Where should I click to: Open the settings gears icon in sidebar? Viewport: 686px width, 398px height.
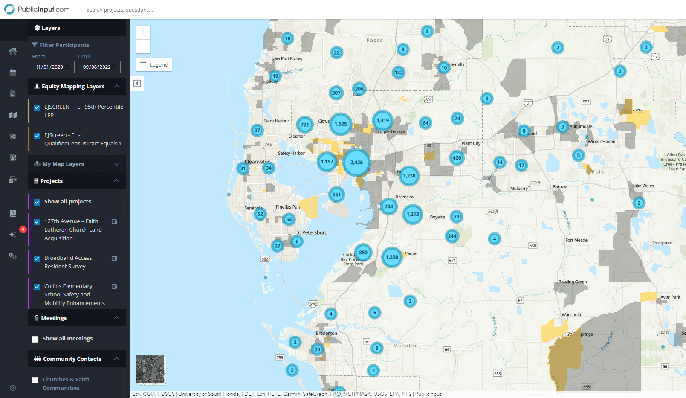[x=13, y=256]
